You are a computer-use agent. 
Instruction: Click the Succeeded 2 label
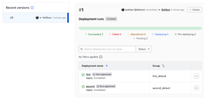(96, 34)
